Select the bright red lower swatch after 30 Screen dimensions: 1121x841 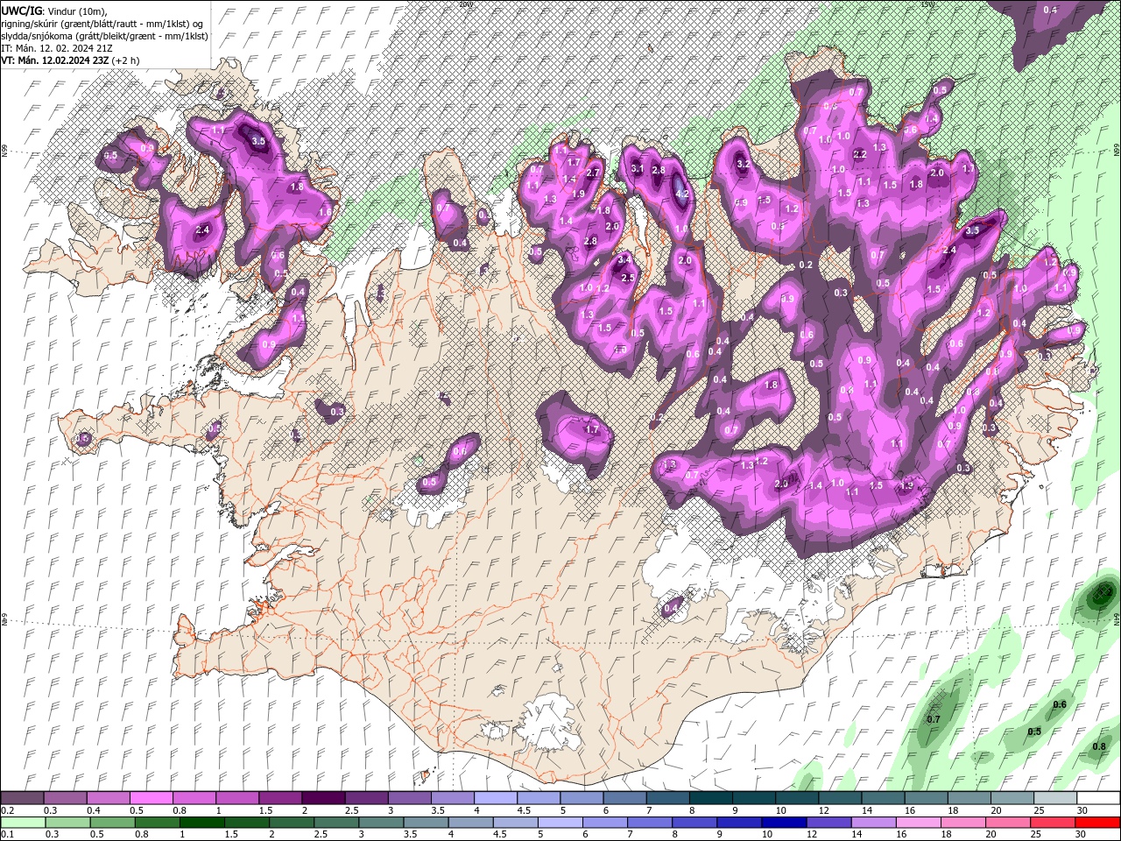point(1098,823)
